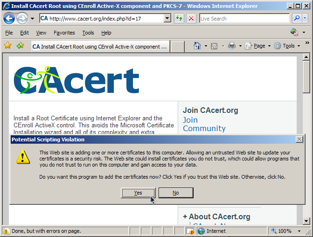Screen dimensions: 313x237
Task: Open the View menu
Action: tap(41, 33)
